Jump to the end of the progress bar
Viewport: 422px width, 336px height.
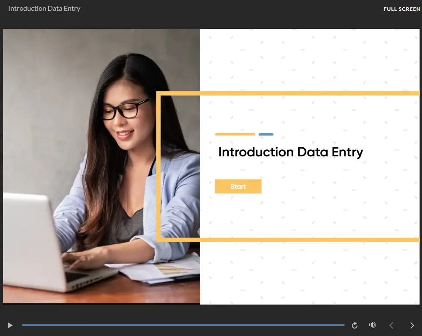click(x=344, y=325)
